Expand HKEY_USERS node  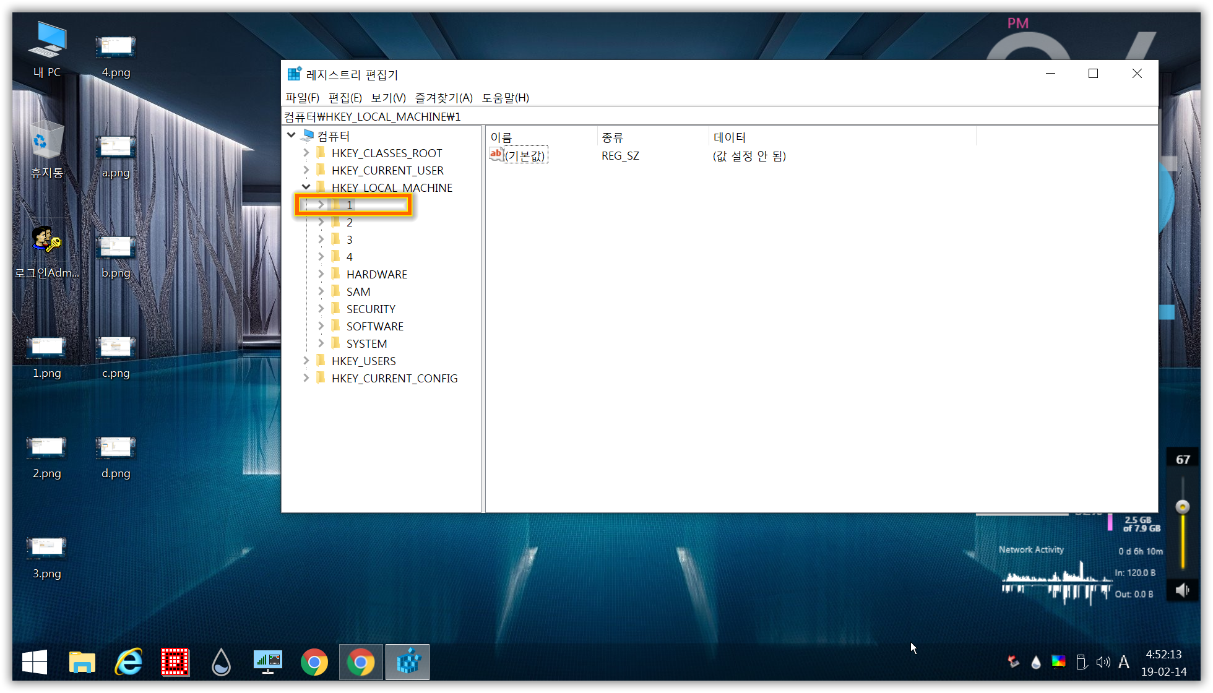(x=306, y=360)
